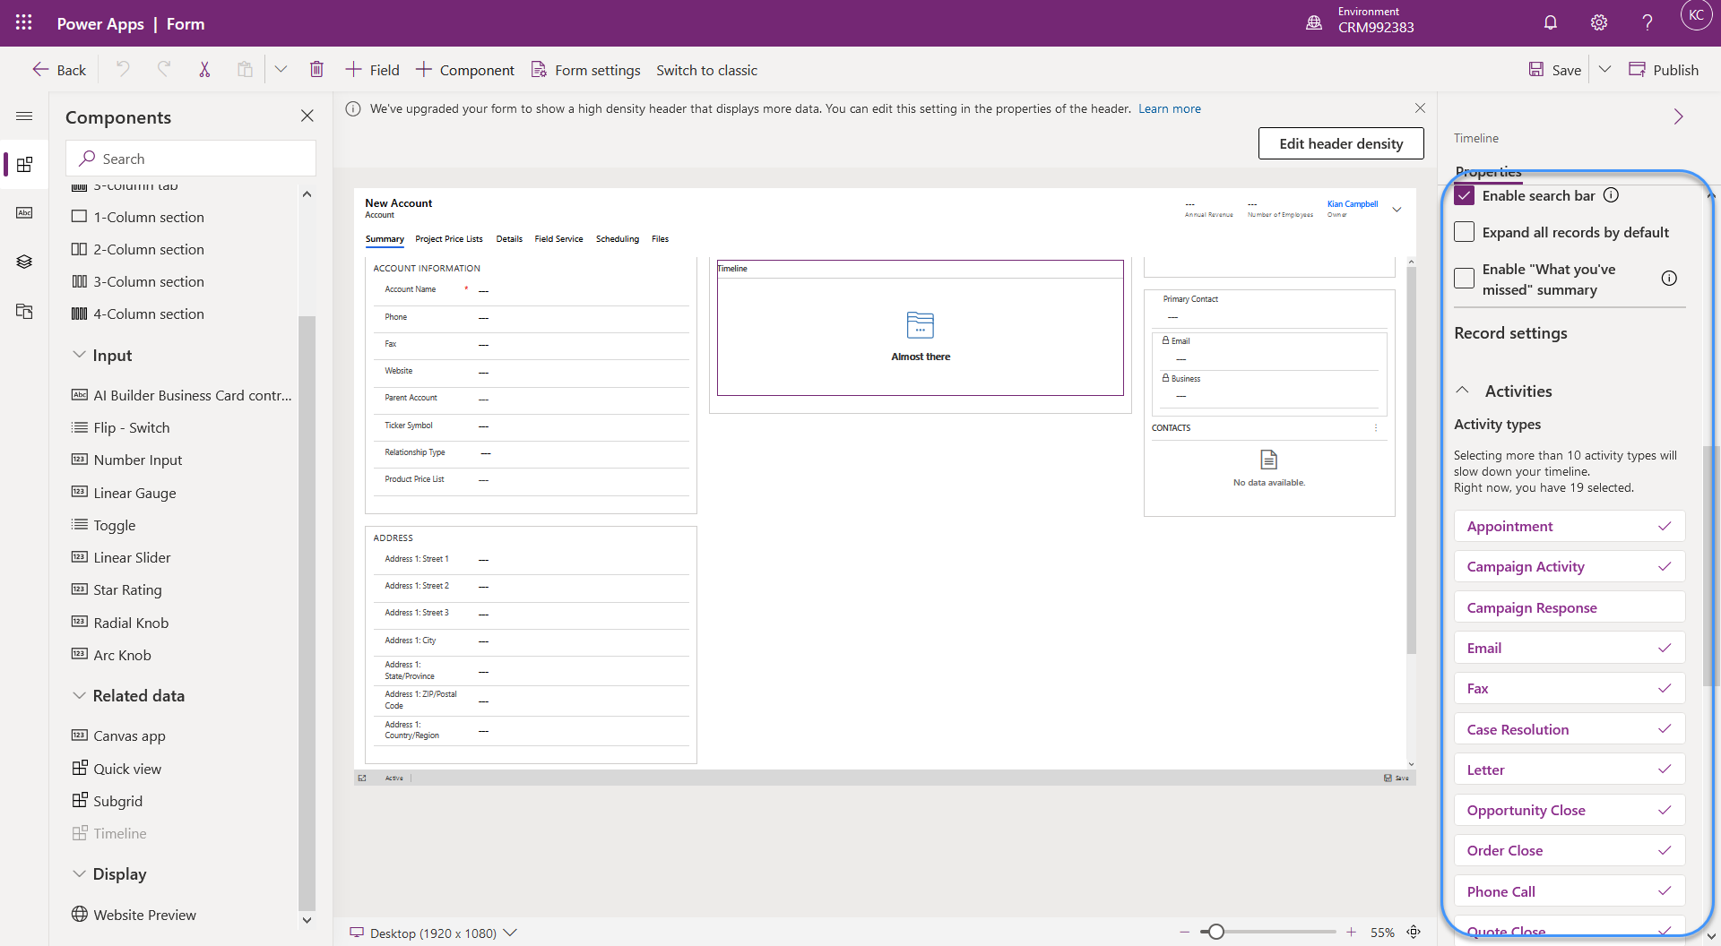This screenshot has width=1721, height=946.
Task: Check Expand all records by default
Action: pos(1465,232)
